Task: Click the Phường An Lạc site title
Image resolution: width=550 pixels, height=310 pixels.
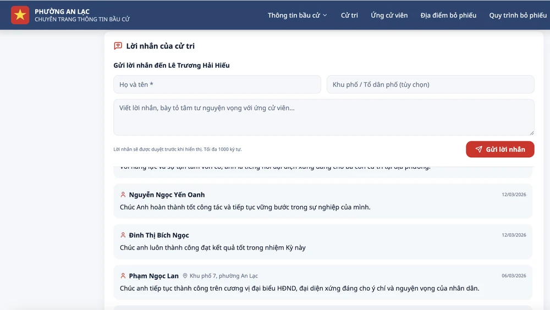Action: (x=62, y=12)
